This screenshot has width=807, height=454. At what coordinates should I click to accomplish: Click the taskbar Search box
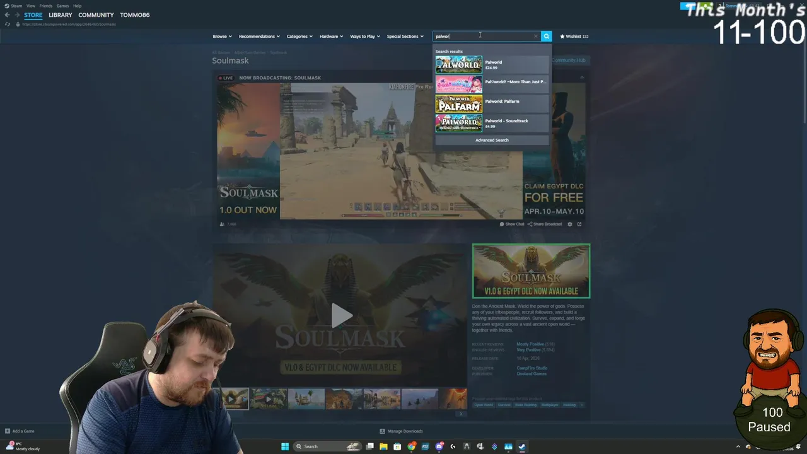point(328,446)
